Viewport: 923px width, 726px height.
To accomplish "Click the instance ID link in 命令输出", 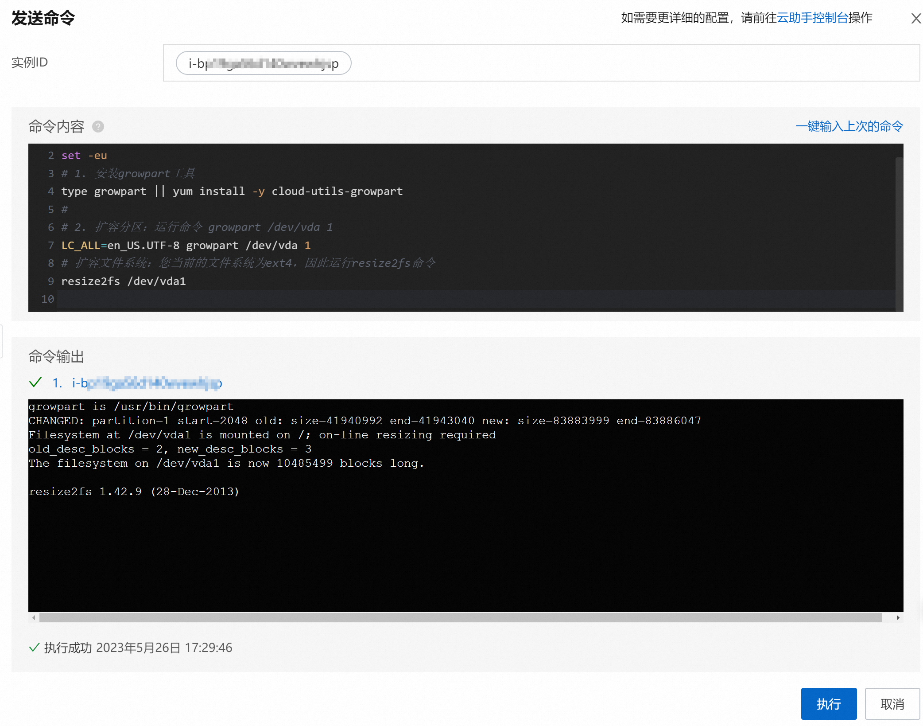I will 146,383.
